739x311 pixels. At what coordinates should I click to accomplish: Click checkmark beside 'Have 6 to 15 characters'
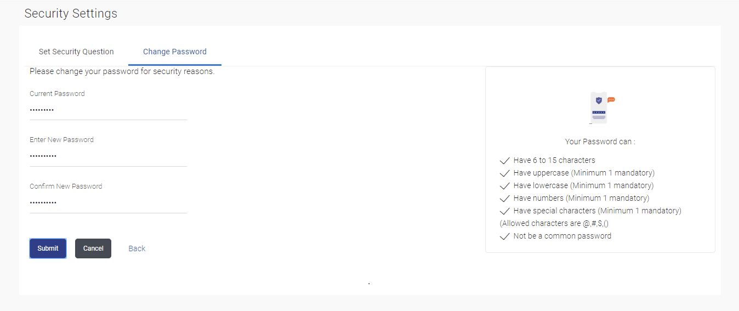coord(505,161)
